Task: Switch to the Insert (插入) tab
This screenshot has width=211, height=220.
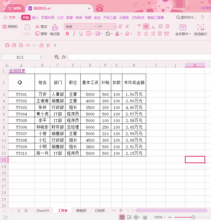Action: [35, 17]
